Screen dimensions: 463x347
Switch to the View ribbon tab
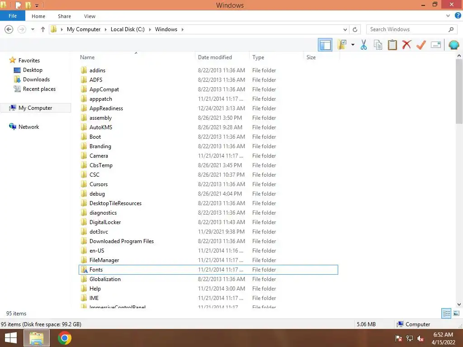[x=90, y=16]
